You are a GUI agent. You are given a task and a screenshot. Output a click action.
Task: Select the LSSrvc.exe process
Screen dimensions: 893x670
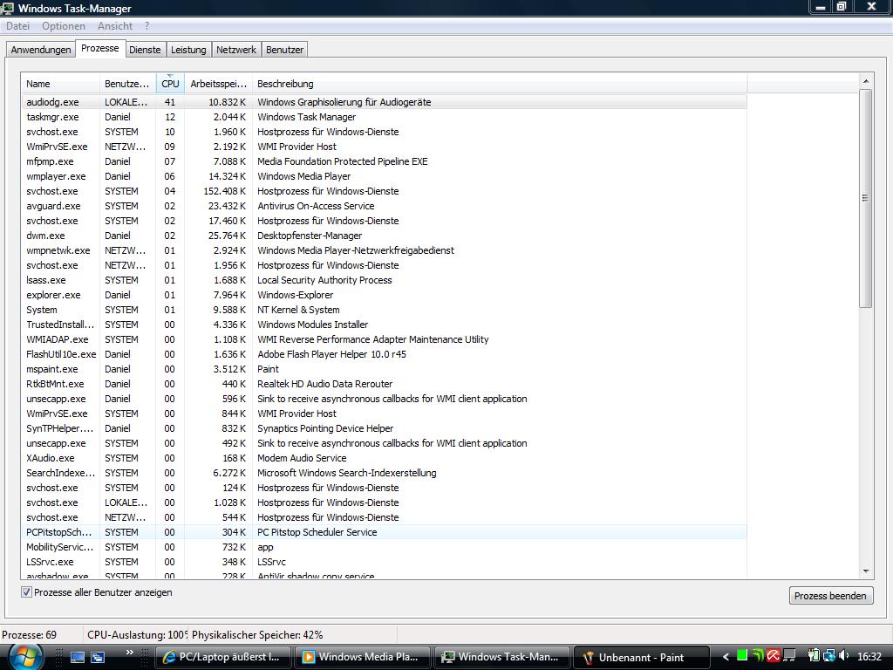(x=384, y=561)
